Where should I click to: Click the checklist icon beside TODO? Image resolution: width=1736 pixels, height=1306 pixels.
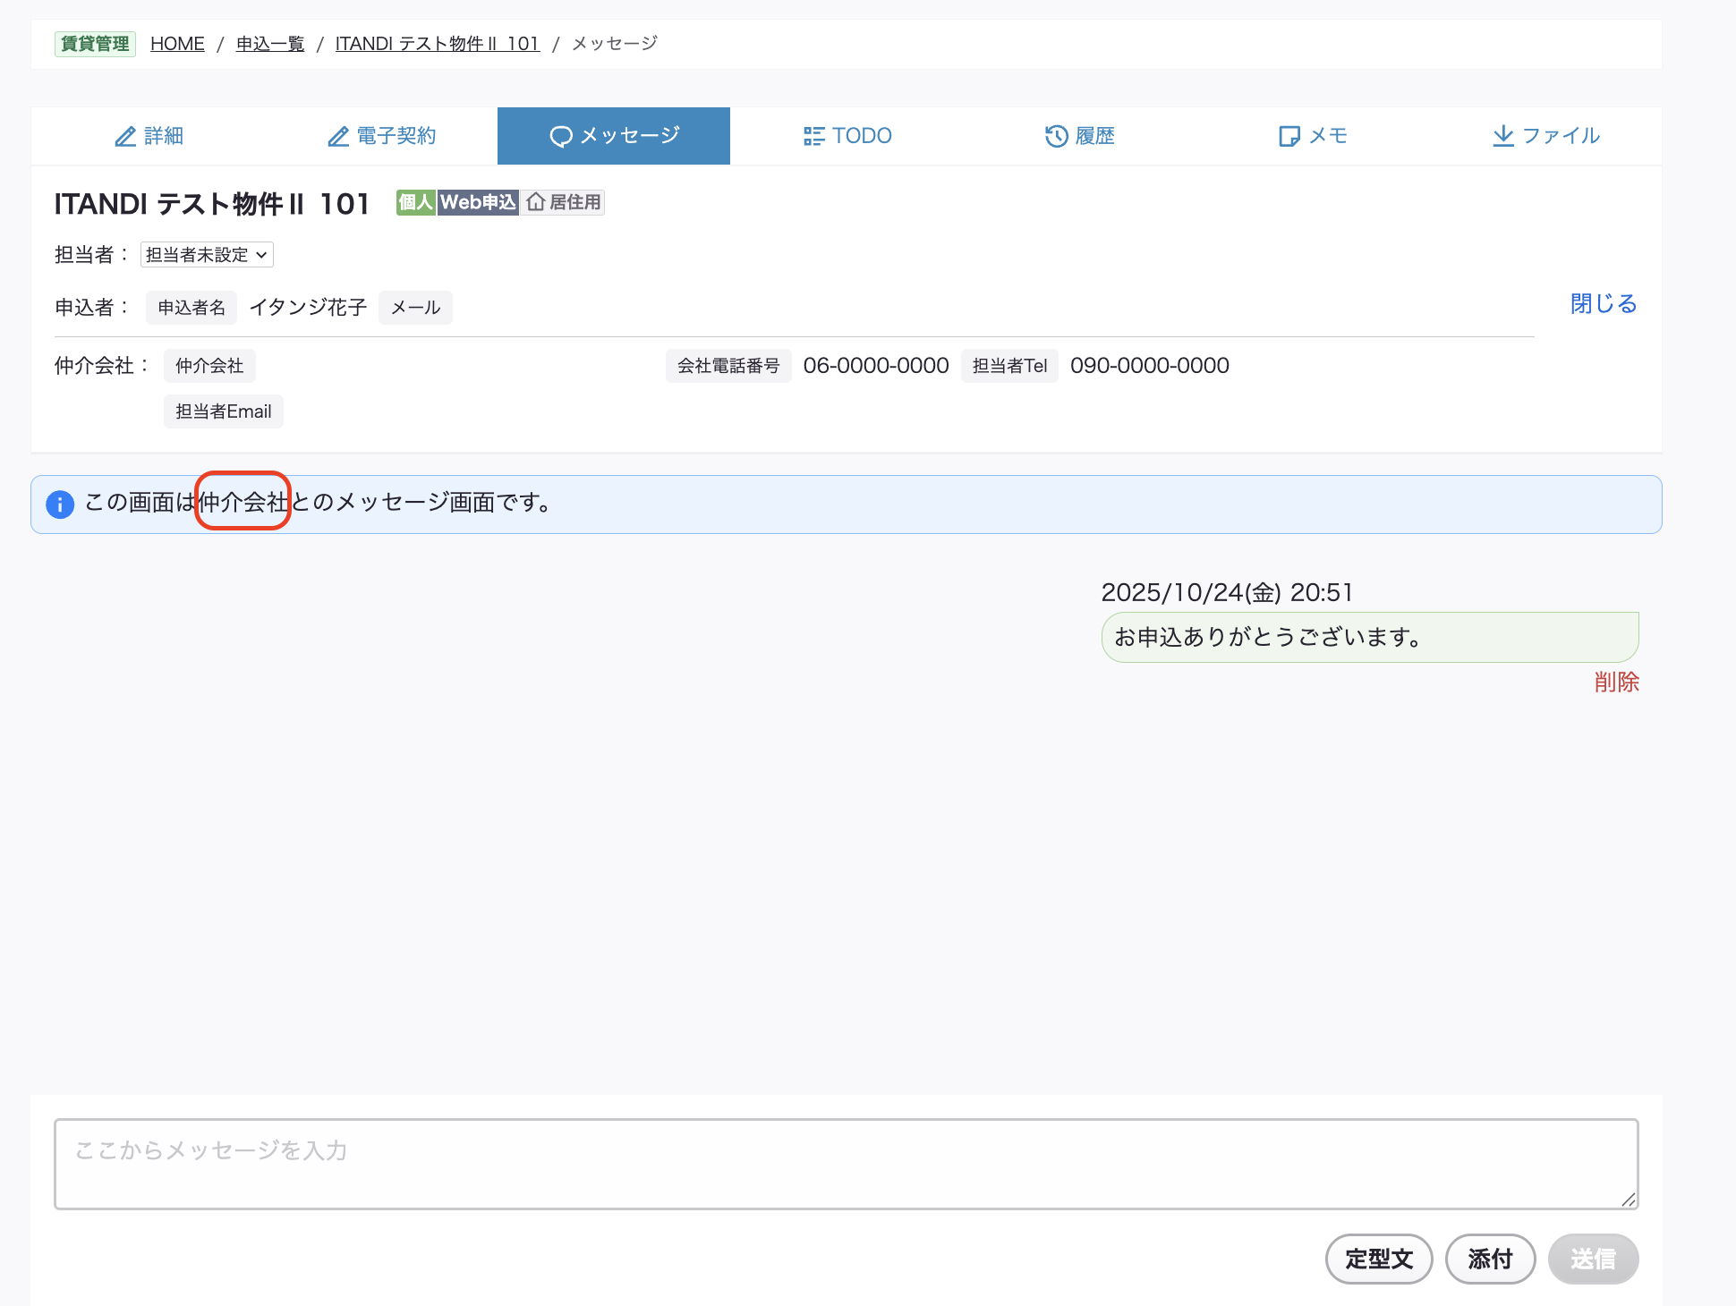[x=813, y=136]
